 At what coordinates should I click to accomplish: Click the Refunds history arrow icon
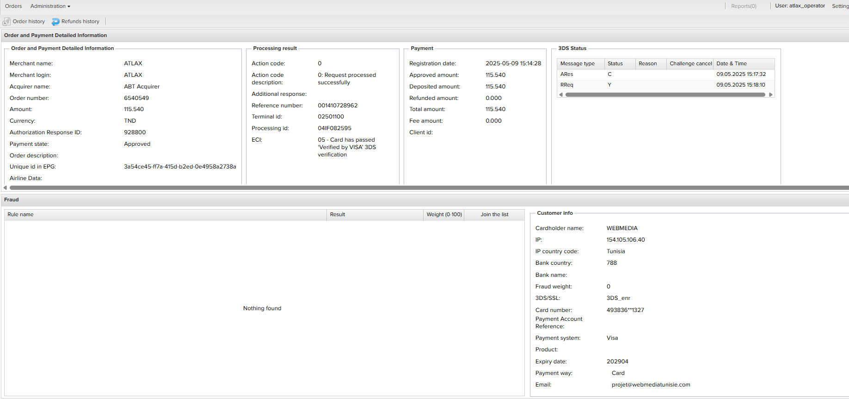pyautogui.click(x=55, y=22)
